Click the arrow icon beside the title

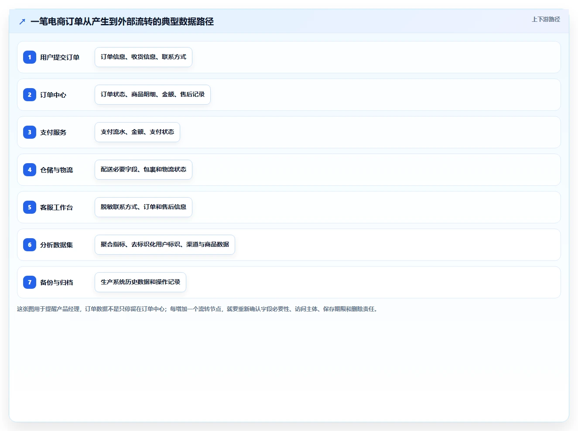[x=22, y=21]
